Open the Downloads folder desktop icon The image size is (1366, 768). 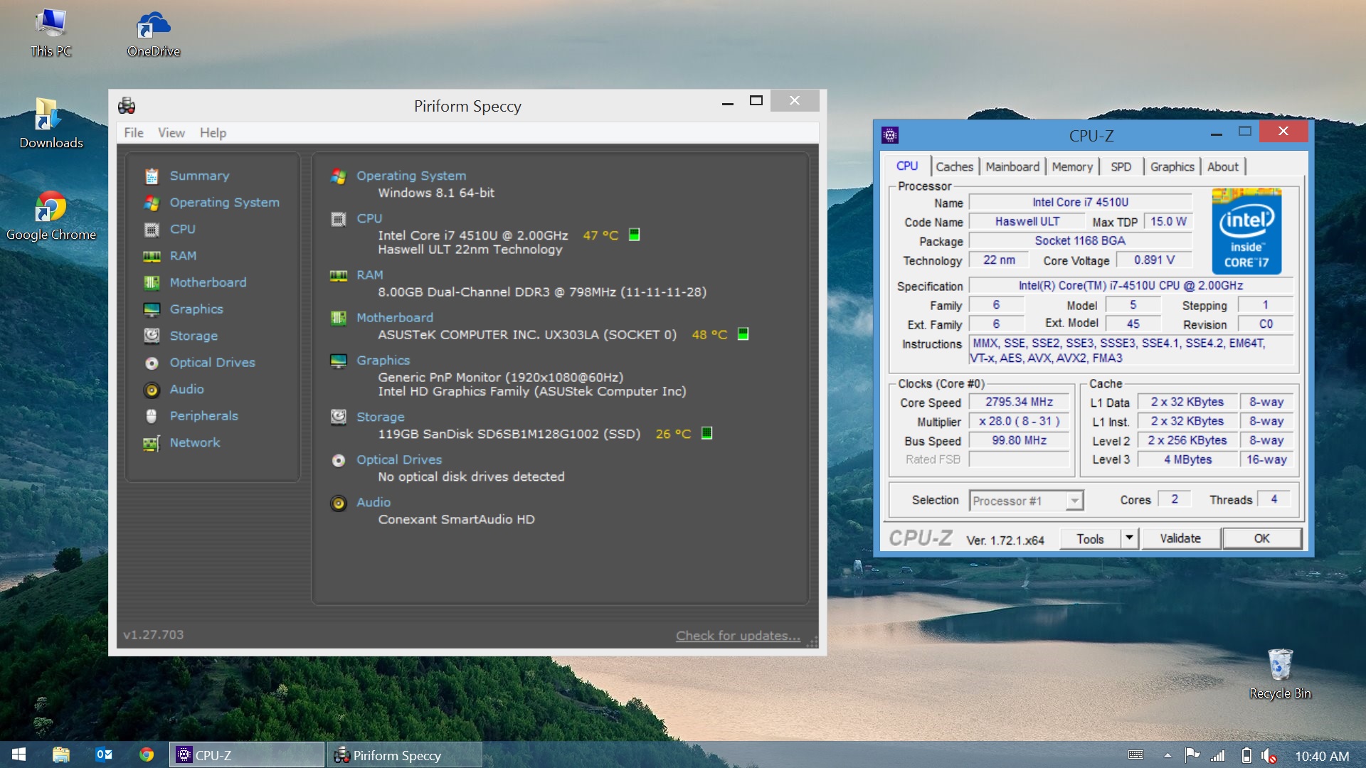pyautogui.click(x=51, y=124)
